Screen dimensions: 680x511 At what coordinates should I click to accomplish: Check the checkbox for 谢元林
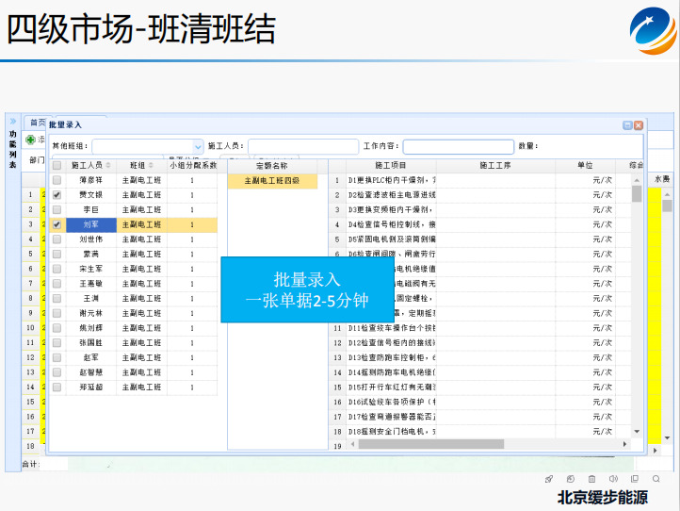coord(57,313)
